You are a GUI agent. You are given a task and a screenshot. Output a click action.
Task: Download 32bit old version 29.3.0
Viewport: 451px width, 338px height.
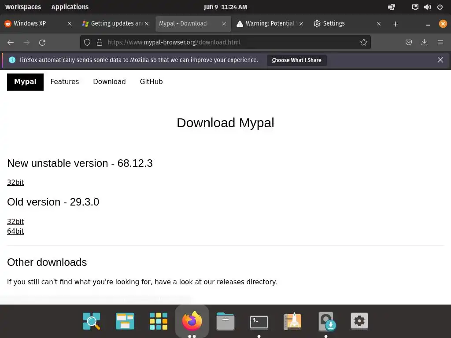click(15, 222)
